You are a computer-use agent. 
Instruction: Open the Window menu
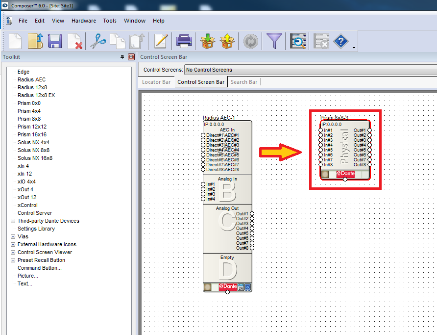pyautogui.click(x=135, y=21)
